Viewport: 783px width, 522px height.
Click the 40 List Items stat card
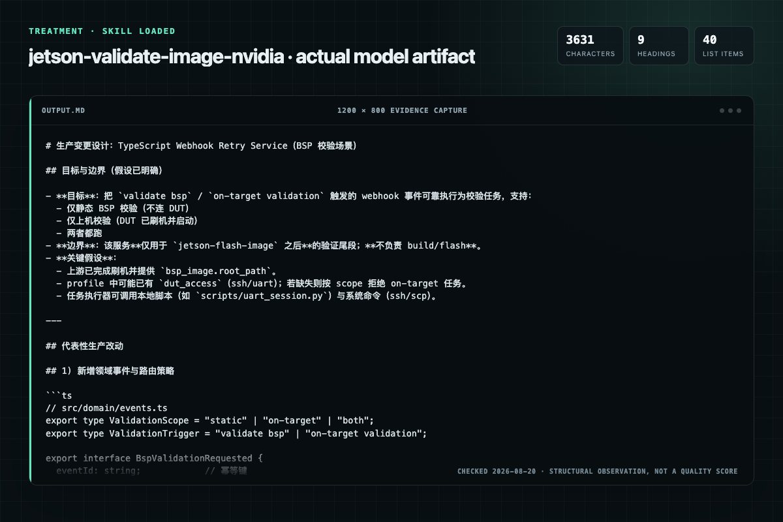click(x=724, y=46)
